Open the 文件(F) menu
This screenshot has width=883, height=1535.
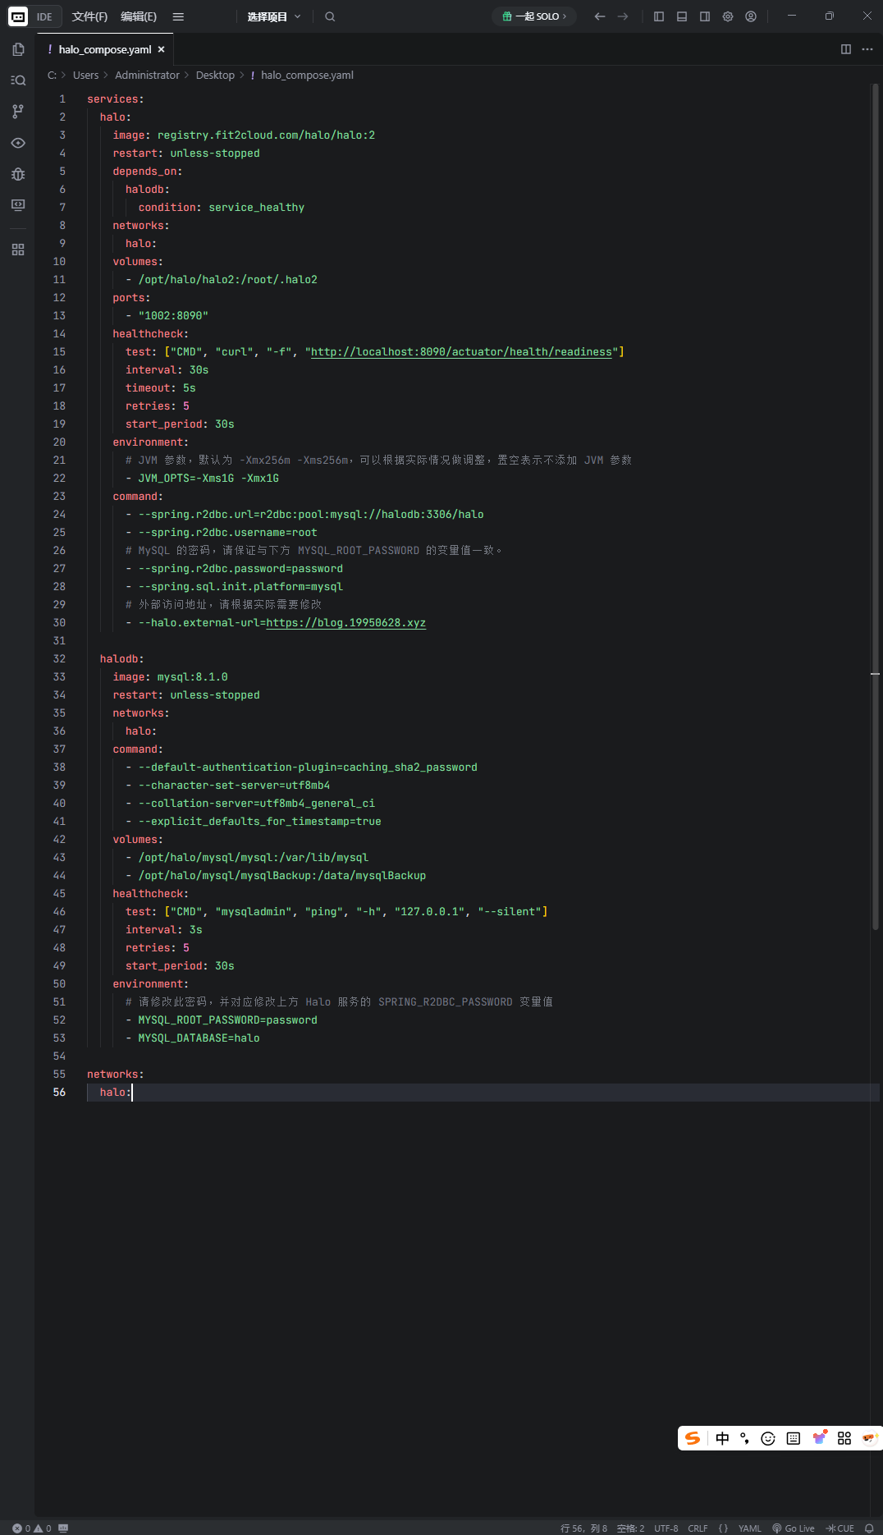tap(89, 16)
